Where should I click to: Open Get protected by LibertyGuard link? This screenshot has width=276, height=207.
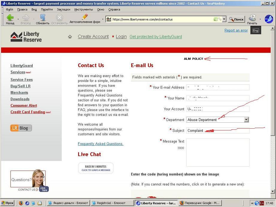pyautogui.click(x=156, y=36)
